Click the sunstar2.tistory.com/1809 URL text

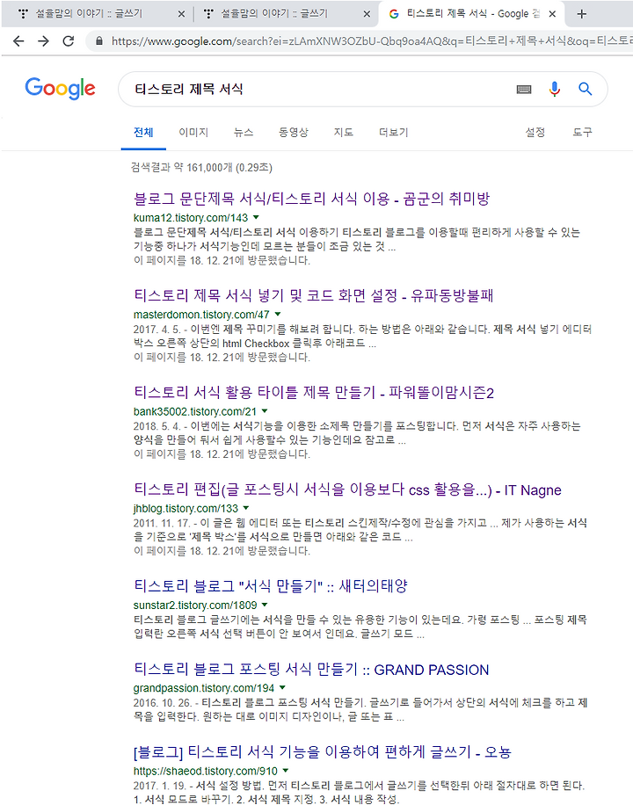click(x=194, y=606)
